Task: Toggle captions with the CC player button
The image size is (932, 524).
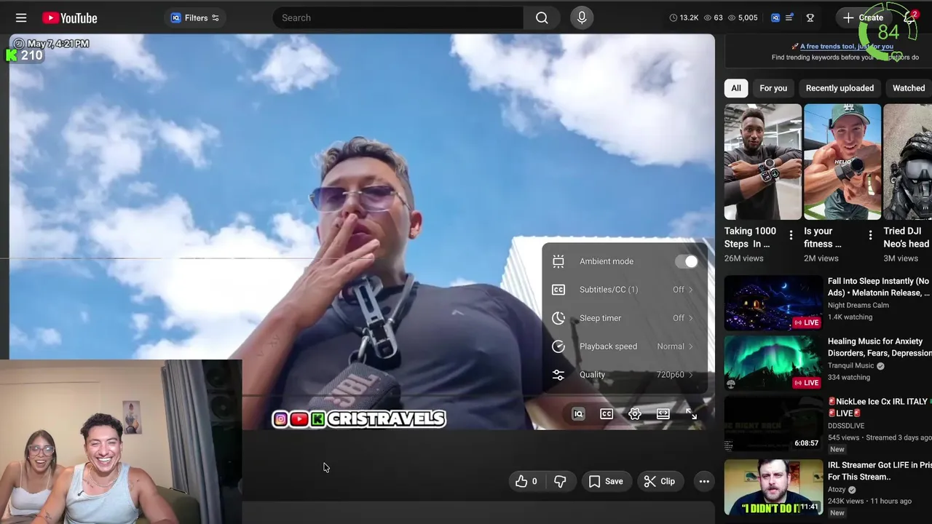Action: point(607,413)
